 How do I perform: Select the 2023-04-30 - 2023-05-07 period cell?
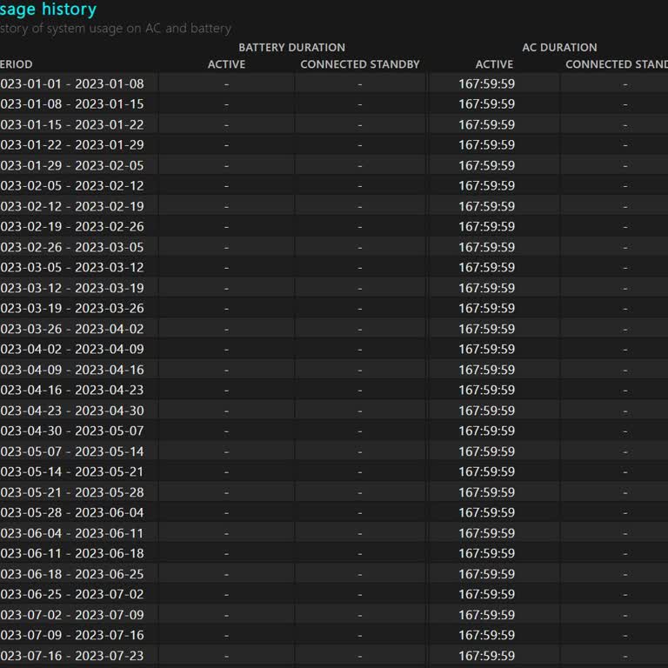tap(72, 431)
